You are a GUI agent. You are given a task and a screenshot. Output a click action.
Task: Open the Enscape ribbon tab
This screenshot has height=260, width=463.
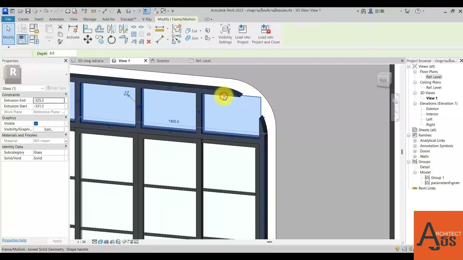pos(128,19)
